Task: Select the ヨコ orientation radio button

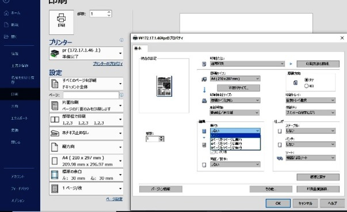Action: coord(306,86)
